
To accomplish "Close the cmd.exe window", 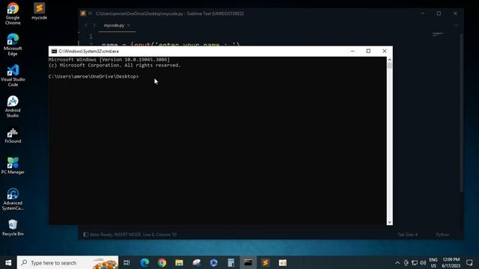I will (x=384, y=51).
